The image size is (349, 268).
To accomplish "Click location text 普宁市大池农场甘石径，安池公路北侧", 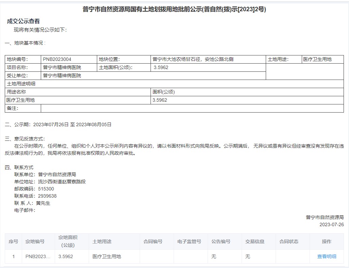I will coord(193,59).
